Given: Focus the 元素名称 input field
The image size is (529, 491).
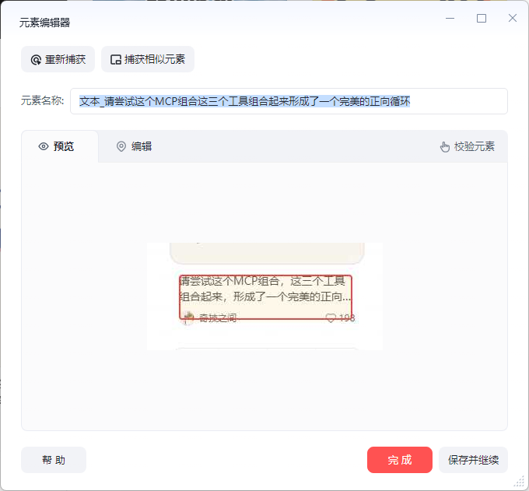Looking at the screenshot, I should tap(289, 101).
